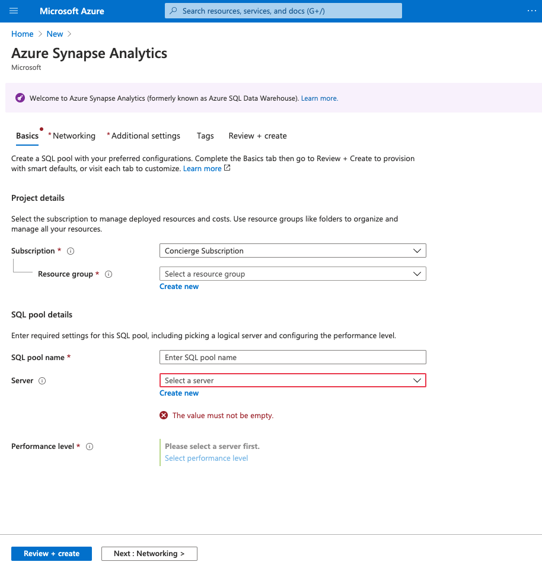The width and height of the screenshot is (542, 565).
Task: Click the info icon beside Resource group
Action: pyautogui.click(x=109, y=274)
